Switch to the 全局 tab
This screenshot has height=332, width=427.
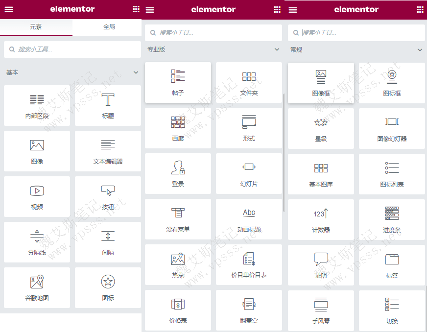pyautogui.click(x=109, y=27)
